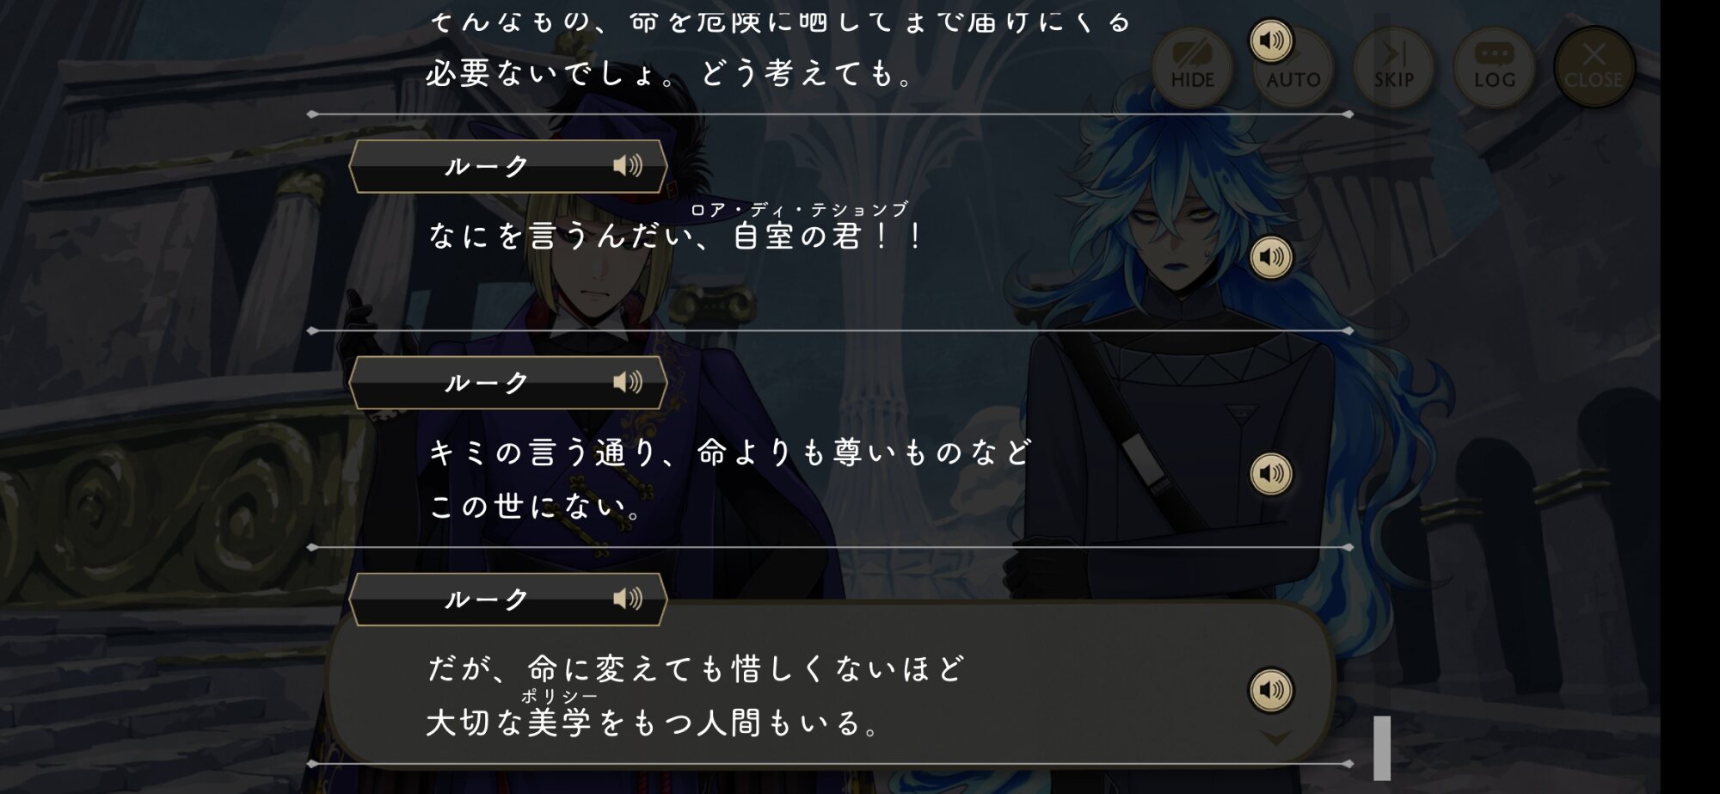Select the first ルーク name plate
Viewport: 1720px width, 794px height.
coord(508,166)
